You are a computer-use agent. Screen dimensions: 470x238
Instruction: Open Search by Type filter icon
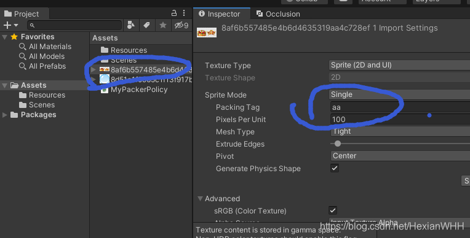[130, 25]
